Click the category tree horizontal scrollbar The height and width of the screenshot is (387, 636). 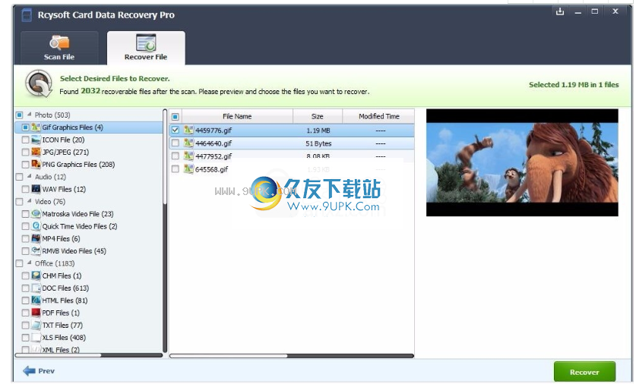pos(88,355)
